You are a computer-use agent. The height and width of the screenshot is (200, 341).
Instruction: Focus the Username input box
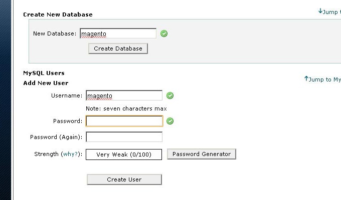[124, 95]
